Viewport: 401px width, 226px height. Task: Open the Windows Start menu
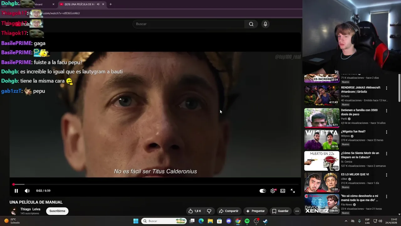pyautogui.click(x=136, y=221)
